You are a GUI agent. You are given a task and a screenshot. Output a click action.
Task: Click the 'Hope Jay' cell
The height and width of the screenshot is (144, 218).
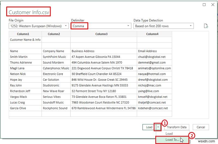coord(25,80)
